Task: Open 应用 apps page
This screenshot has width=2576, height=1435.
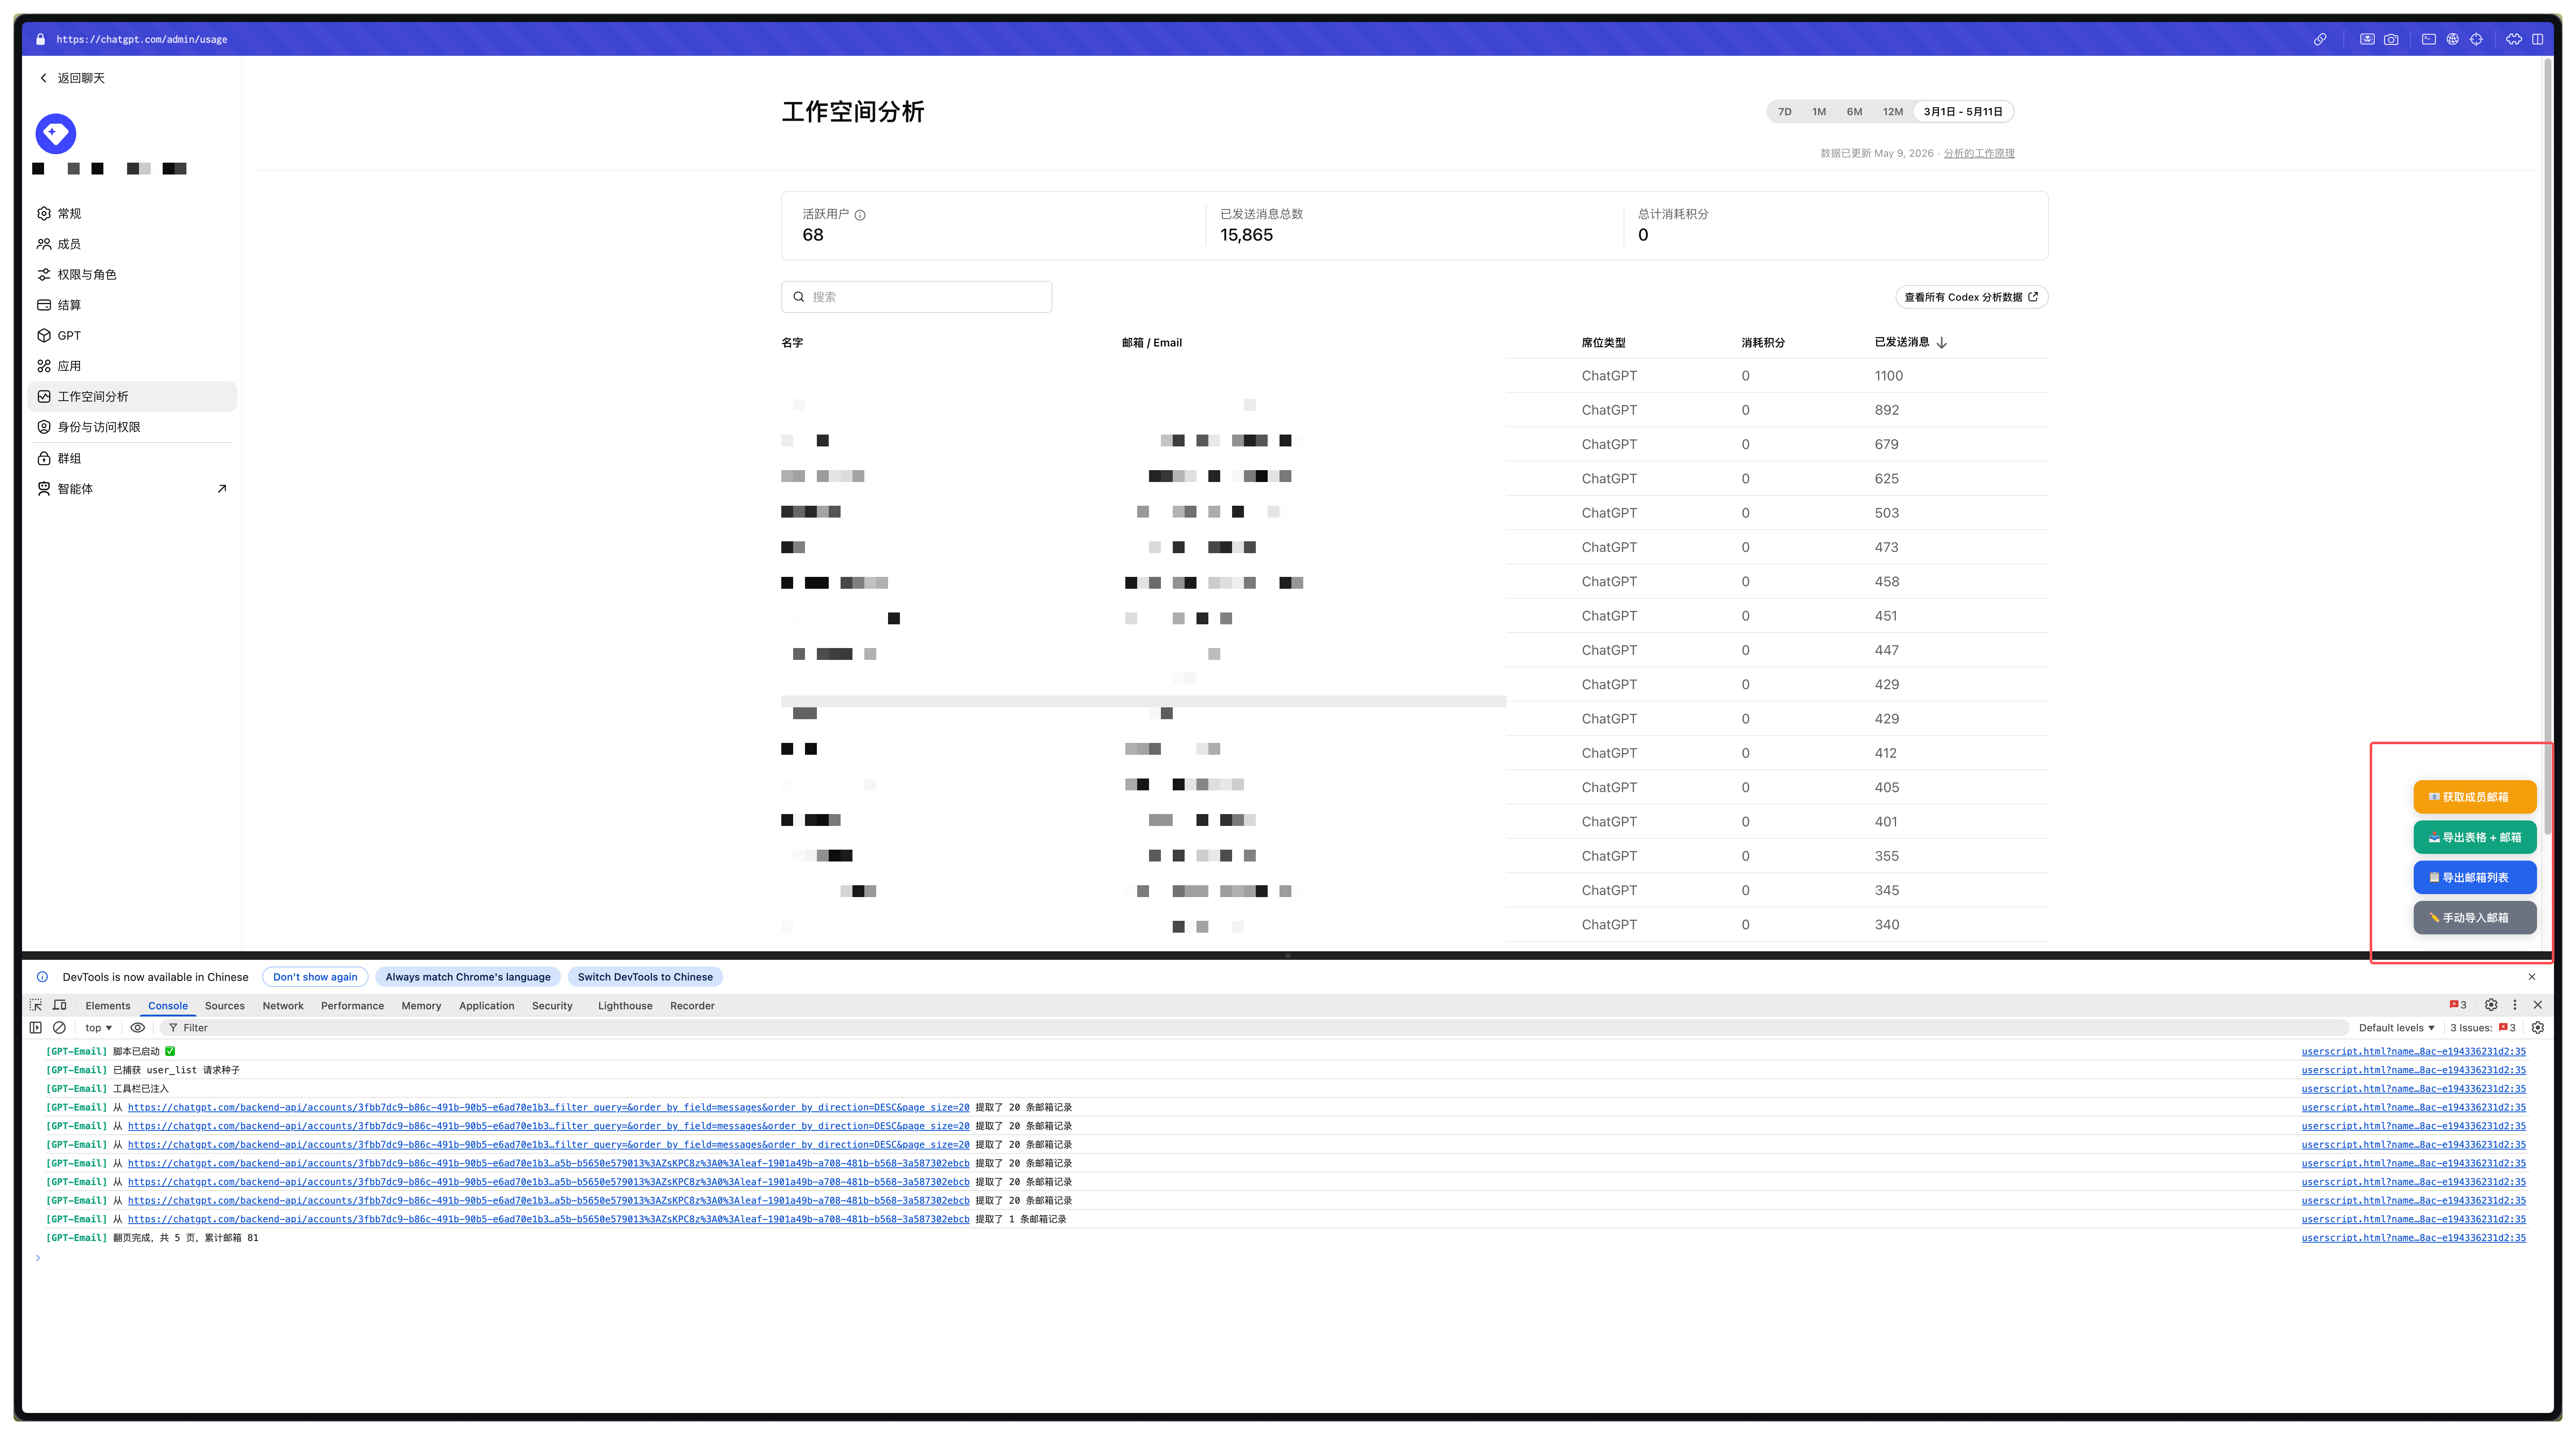Action: coord(133,366)
